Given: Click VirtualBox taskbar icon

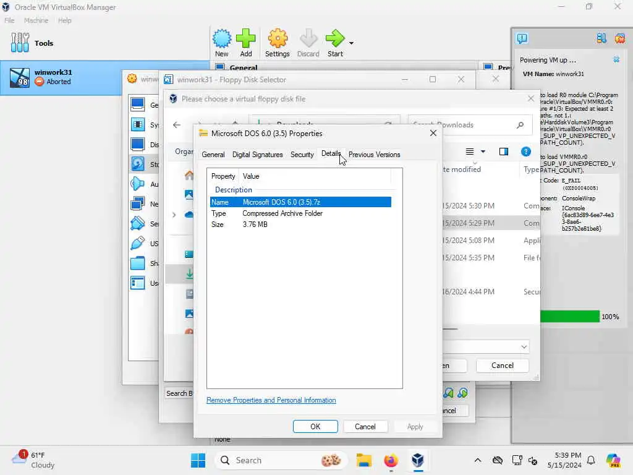Looking at the screenshot, I should click(x=418, y=460).
